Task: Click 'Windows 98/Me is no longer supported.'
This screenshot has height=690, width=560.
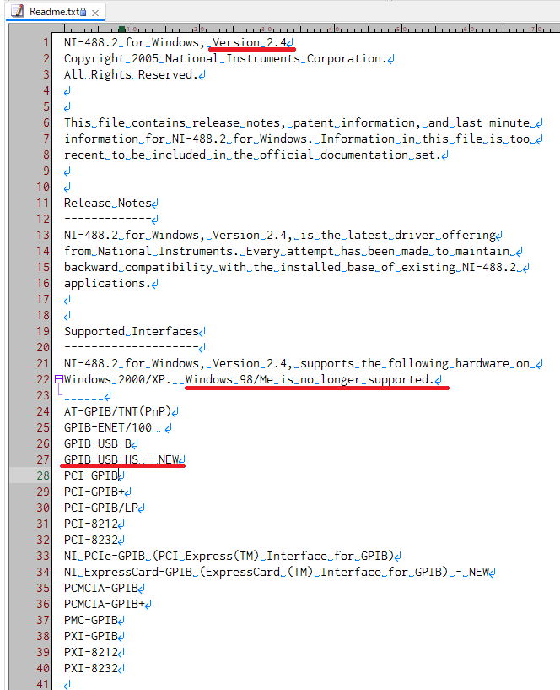Action: coord(310,379)
